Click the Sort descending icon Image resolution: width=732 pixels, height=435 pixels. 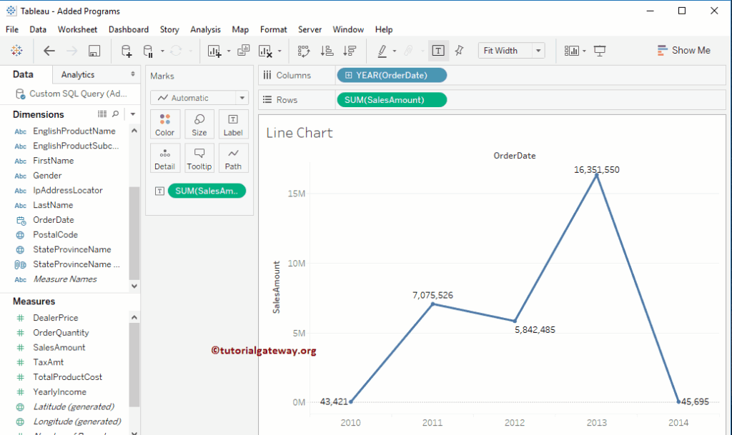point(350,51)
